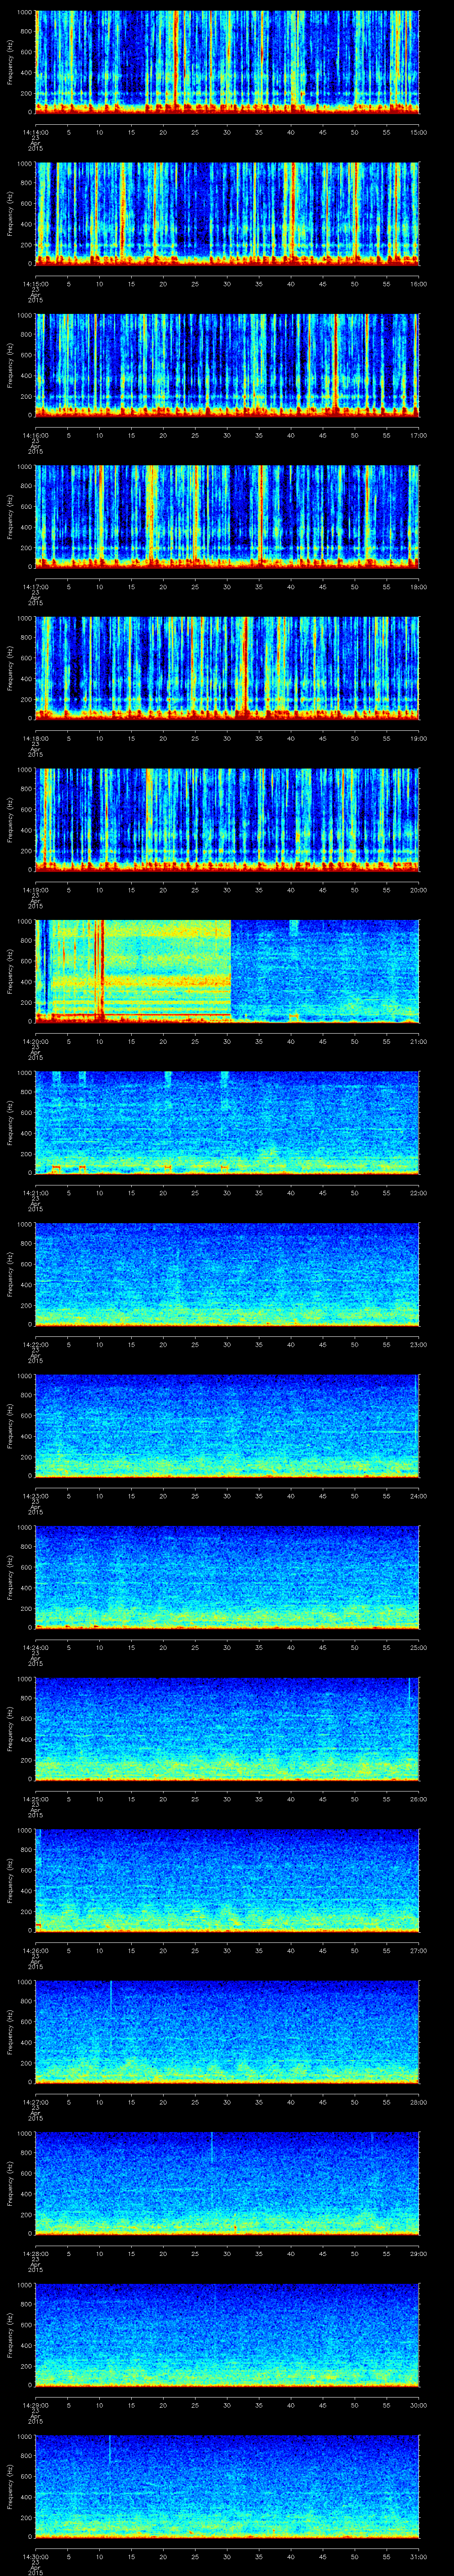454x2576 pixels.
Task: Click the 17:00 end time label
Action: (x=418, y=435)
